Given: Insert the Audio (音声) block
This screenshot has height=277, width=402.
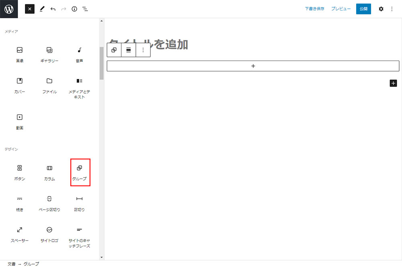Looking at the screenshot, I should coord(79,54).
